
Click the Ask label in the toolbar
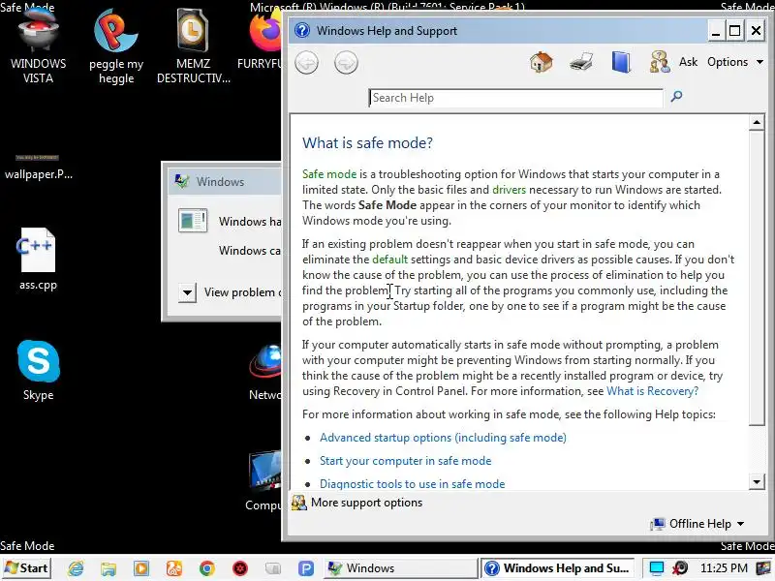(688, 62)
